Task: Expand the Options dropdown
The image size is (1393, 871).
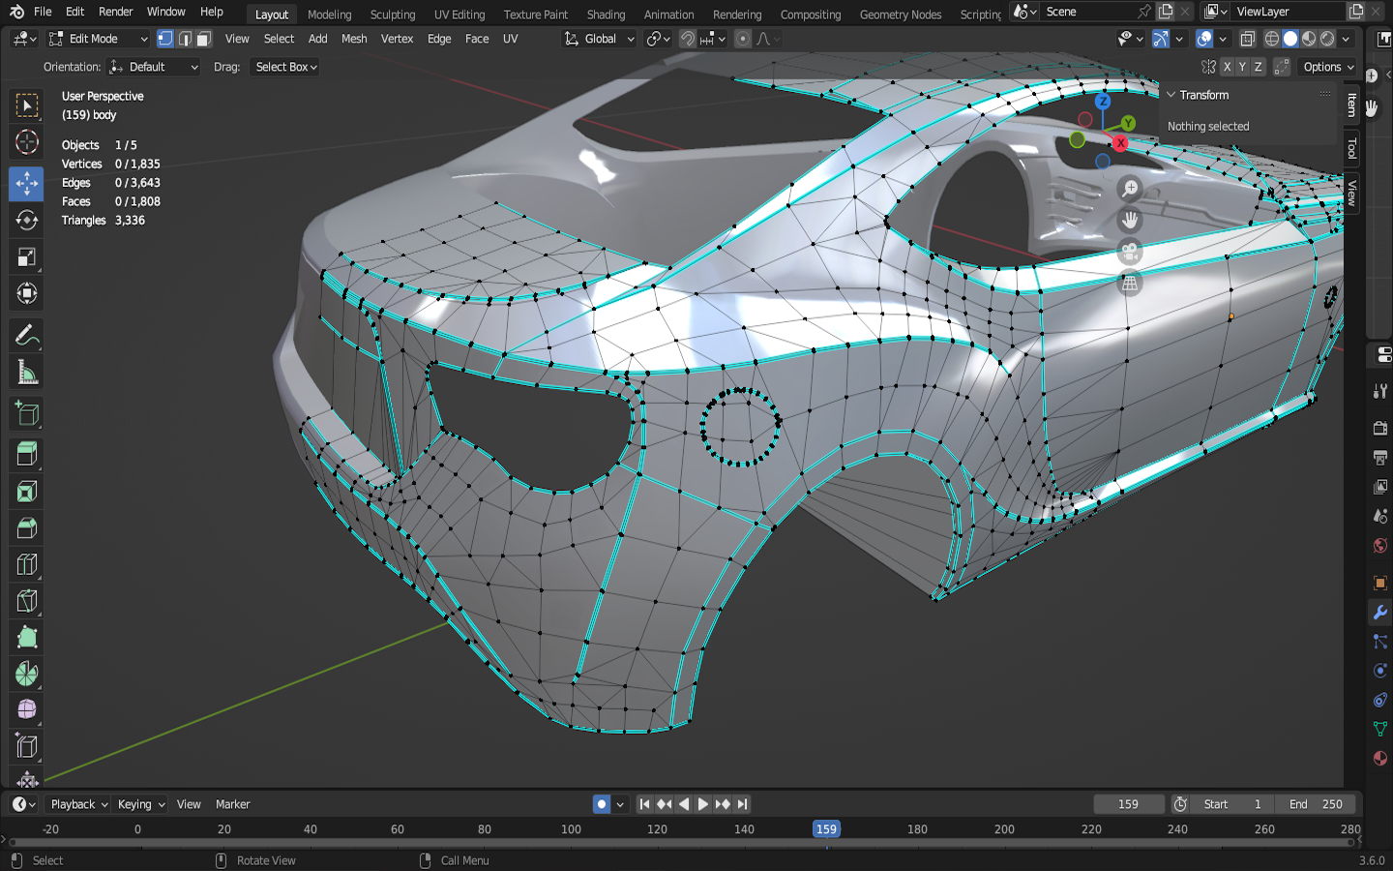Action: point(1328,67)
